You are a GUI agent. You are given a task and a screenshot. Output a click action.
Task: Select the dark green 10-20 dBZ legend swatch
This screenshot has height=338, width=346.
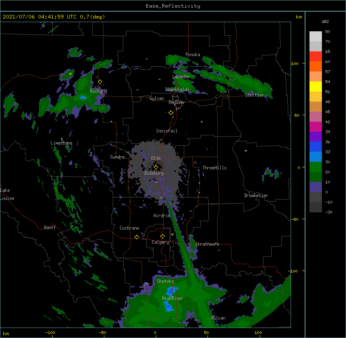[x=315, y=177]
